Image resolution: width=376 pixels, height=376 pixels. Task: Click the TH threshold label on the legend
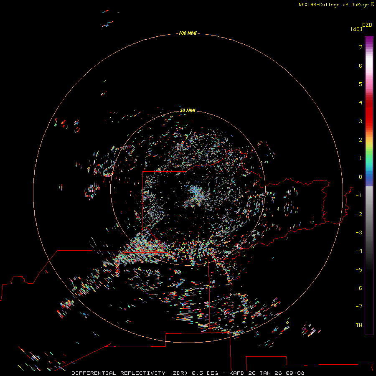[x=359, y=325]
